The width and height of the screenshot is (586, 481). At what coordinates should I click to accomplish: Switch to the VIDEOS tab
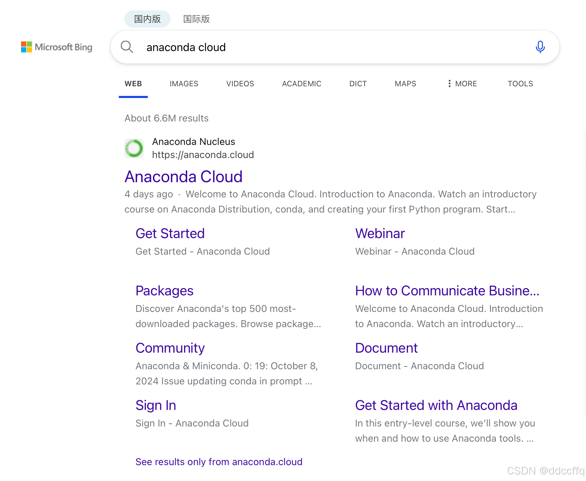[x=240, y=84]
